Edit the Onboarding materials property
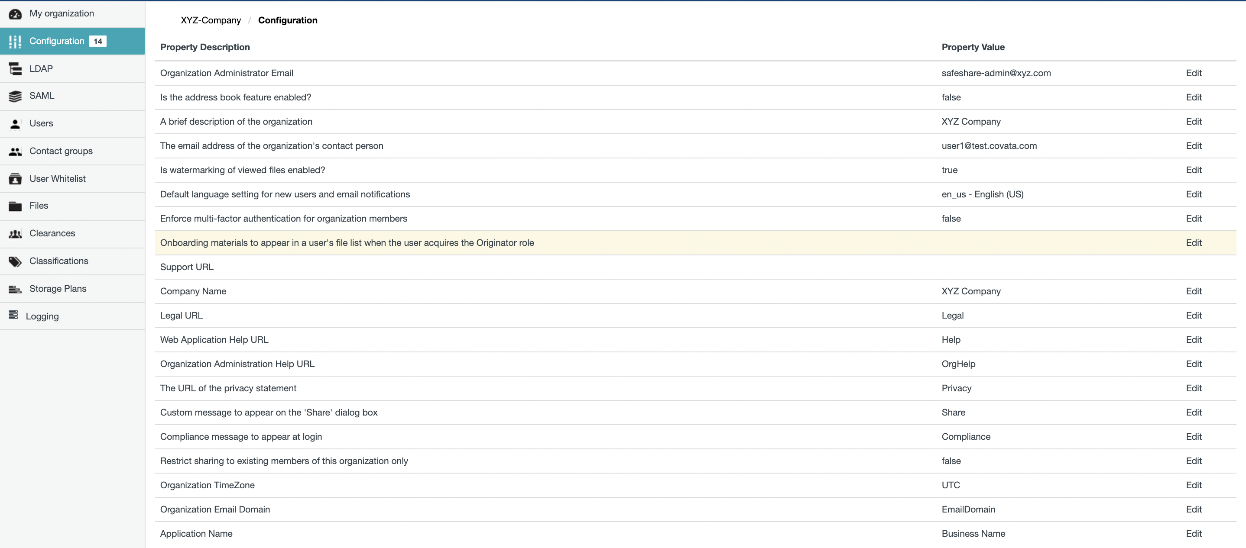This screenshot has width=1246, height=548. coord(1193,242)
